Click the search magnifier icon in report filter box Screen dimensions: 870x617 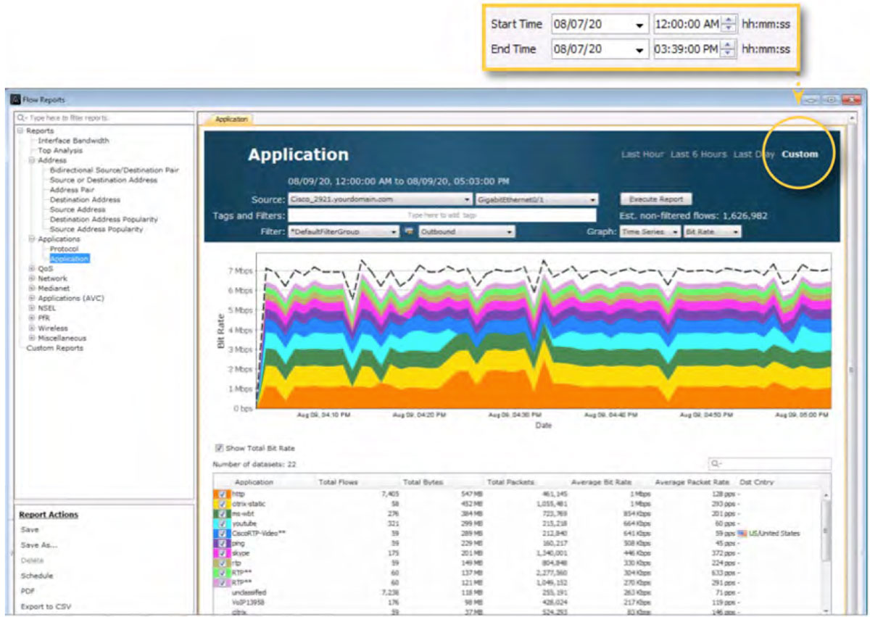[x=20, y=117]
